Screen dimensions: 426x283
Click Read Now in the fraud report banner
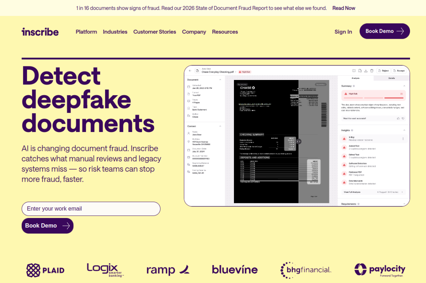tap(344, 8)
